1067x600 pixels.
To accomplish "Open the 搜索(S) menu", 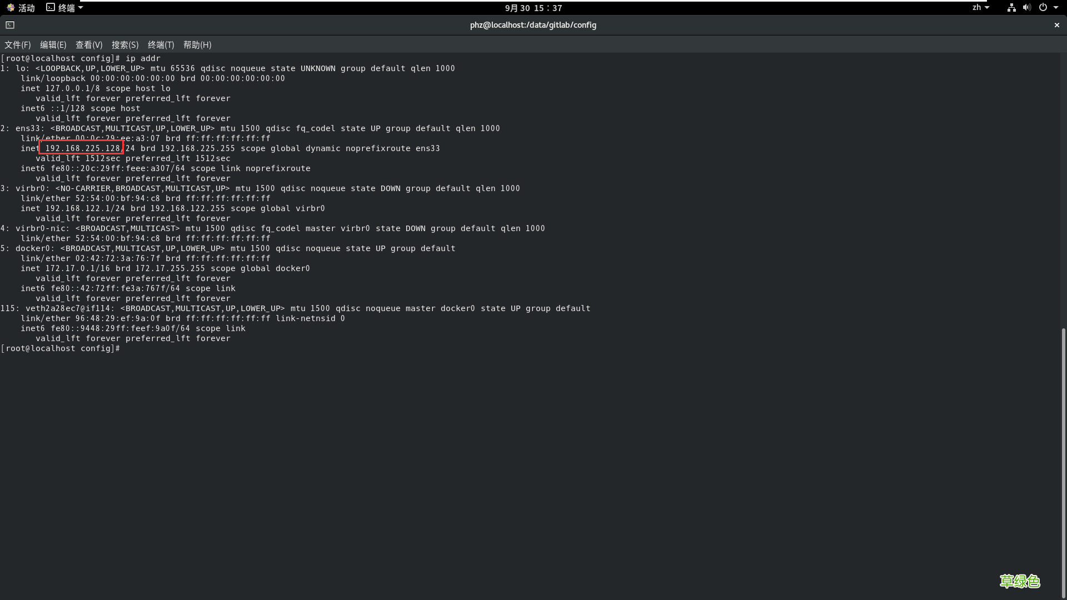I will [x=125, y=45].
